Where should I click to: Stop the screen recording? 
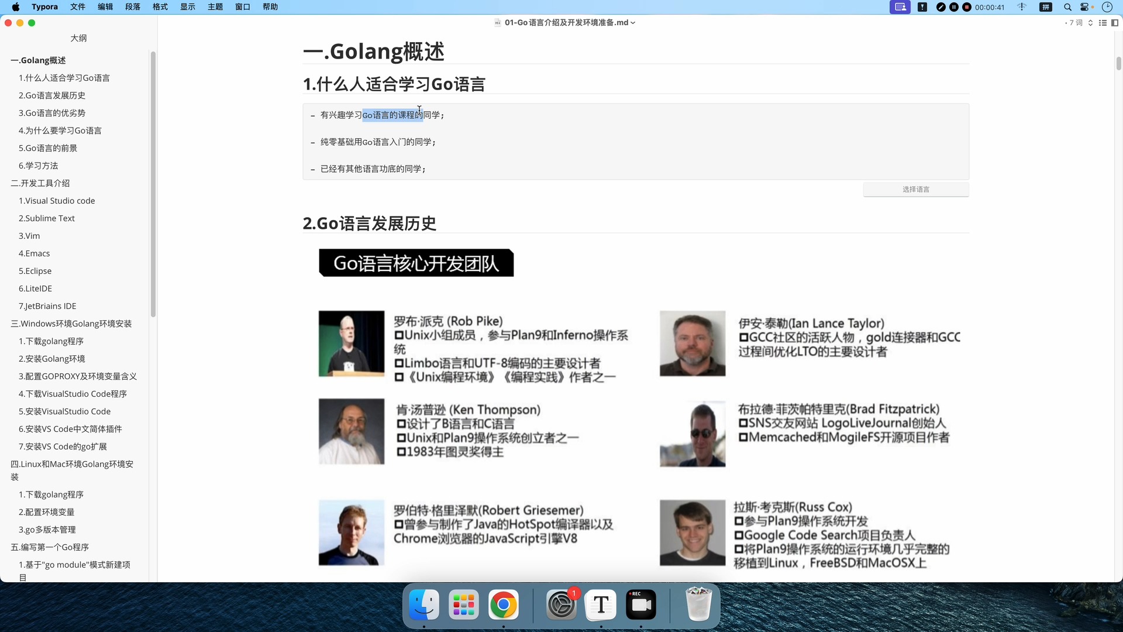(x=967, y=7)
